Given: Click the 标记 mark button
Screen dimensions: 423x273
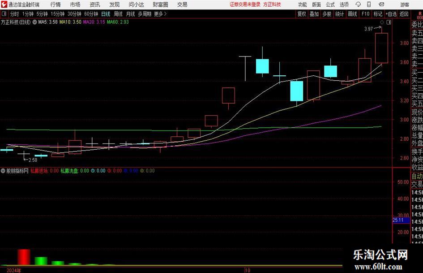Looking at the screenshot, I should pyautogui.click(x=378, y=14).
